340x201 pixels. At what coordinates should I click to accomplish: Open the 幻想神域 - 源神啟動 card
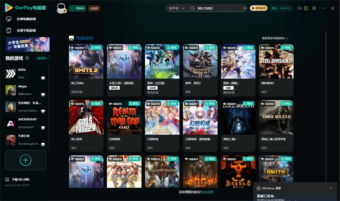200,126
